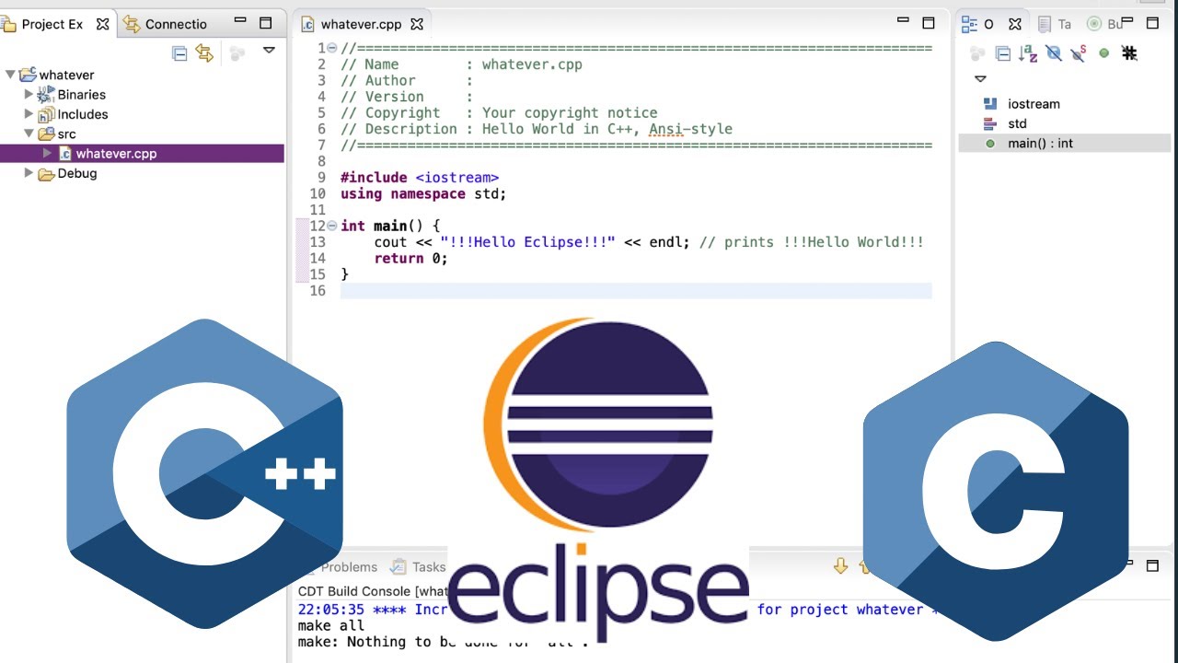Click the "!!!Hello Eclipse!!!" string literal
This screenshot has width=1178, height=663.
coord(527,242)
